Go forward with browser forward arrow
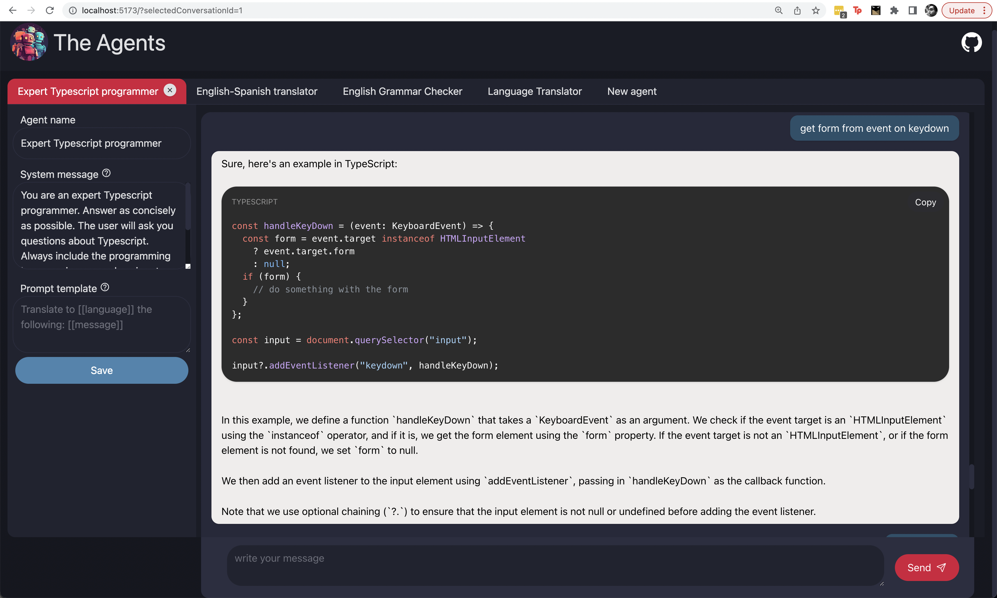 31,10
